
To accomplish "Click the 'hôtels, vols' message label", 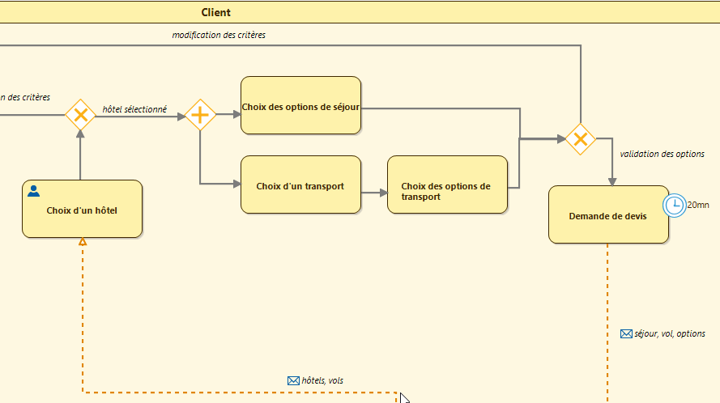I will [322, 380].
